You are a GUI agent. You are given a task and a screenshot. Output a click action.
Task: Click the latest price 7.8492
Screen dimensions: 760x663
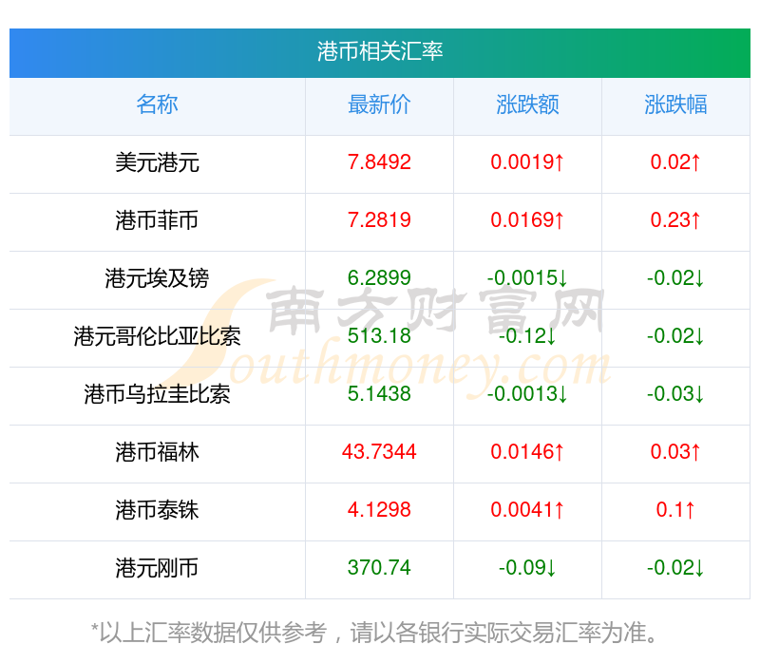point(379,161)
